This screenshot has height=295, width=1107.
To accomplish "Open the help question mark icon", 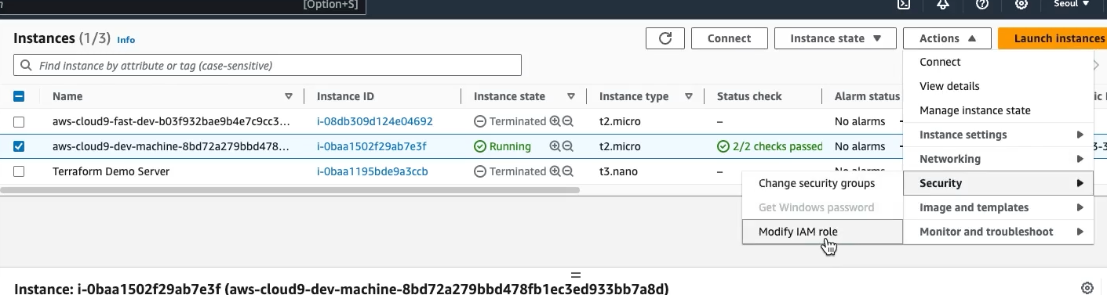I will click(x=982, y=4).
